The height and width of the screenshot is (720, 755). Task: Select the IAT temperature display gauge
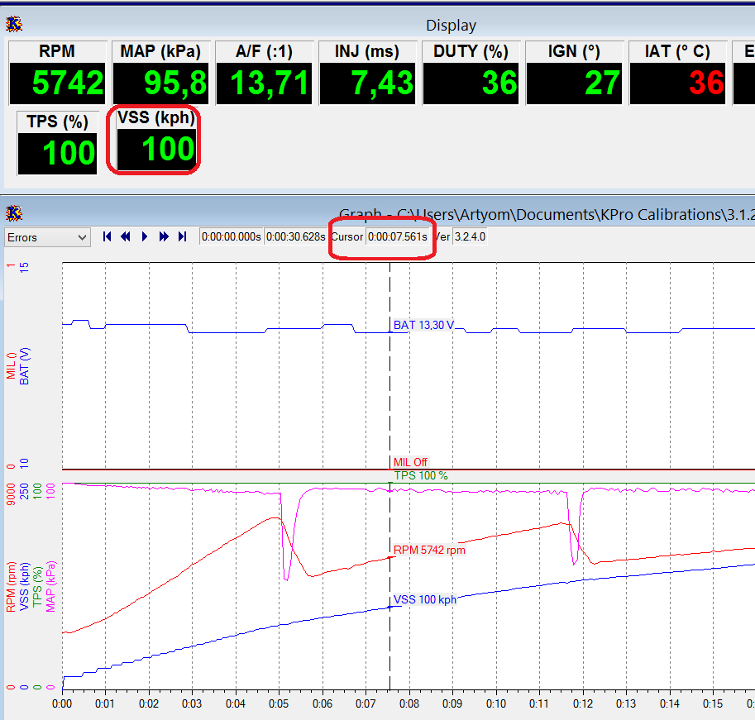click(677, 74)
